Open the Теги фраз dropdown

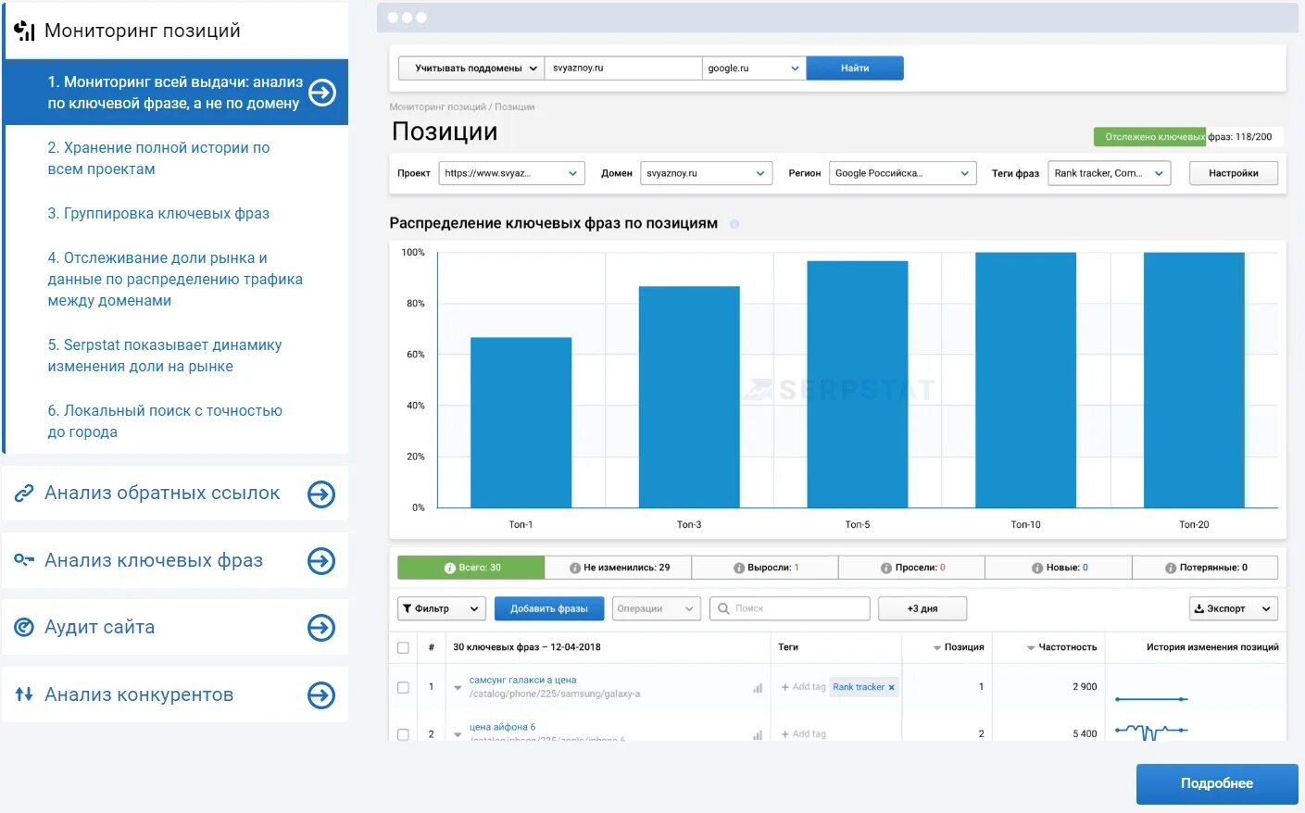(1110, 173)
